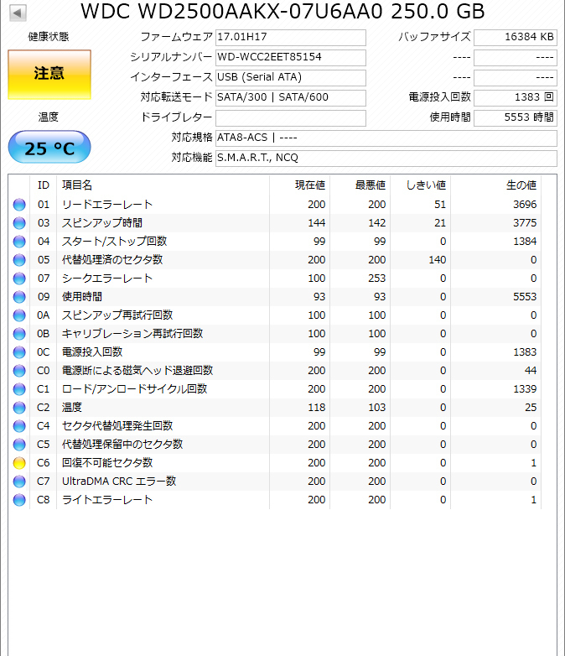Image resolution: width=565 pixels, height=656 pixels.
Task: Select the ID column header
Action: coord(44,185)
